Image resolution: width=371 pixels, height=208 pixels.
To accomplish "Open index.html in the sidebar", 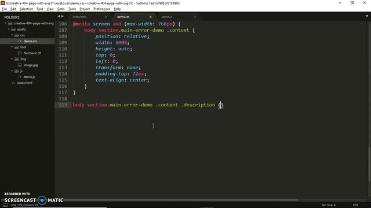I will coord(24,83).
